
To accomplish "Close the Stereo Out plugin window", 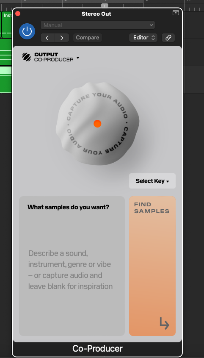I will tap(18, 14).
